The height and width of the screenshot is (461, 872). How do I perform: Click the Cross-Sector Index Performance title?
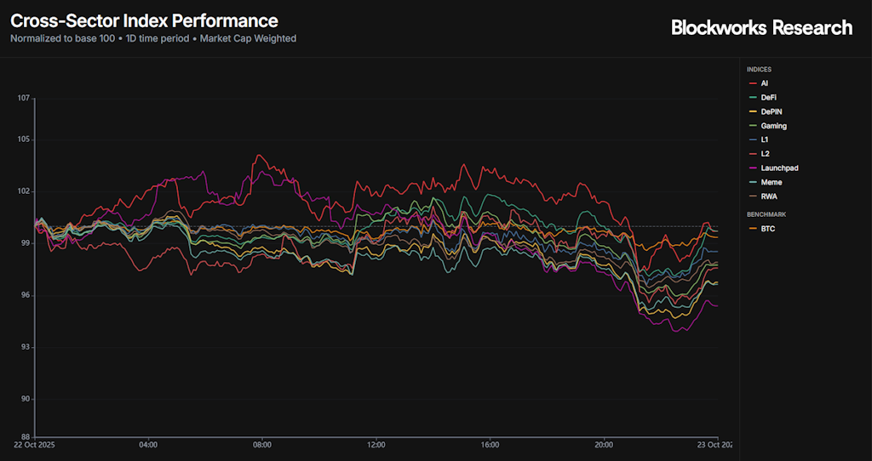tap(144, 20)
